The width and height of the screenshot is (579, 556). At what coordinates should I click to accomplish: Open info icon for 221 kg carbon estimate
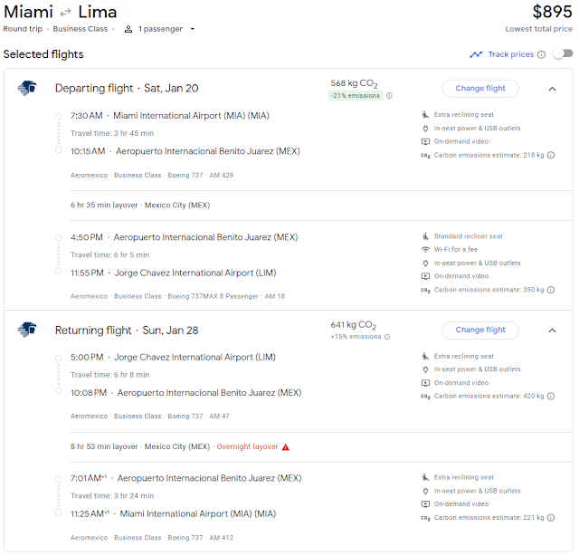[551, 518]
